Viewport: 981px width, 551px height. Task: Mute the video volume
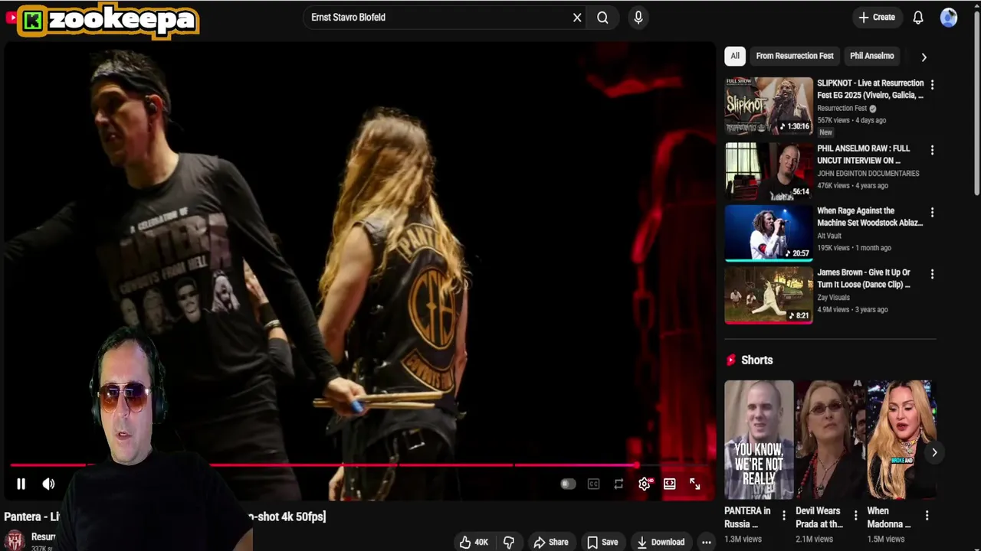48,484
